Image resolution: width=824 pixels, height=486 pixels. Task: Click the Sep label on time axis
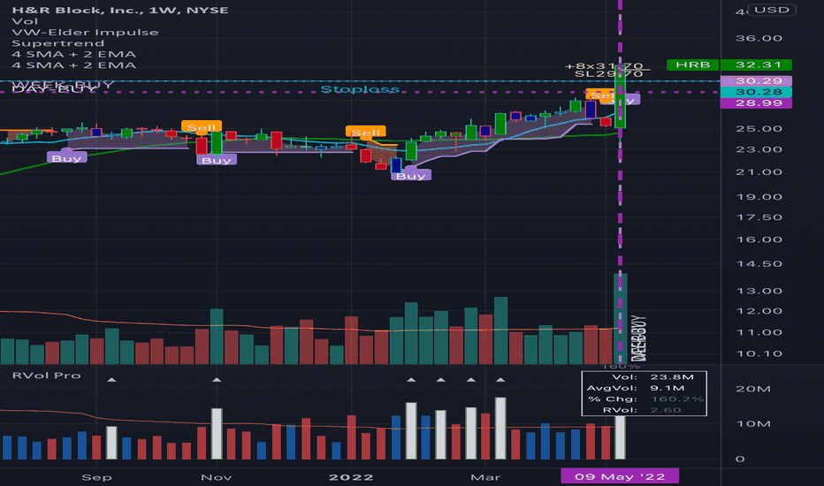click(96, 477)
